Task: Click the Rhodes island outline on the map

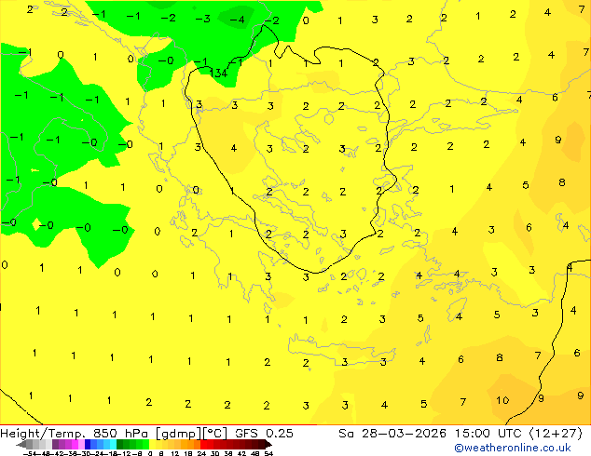Action: pyautogui.click(x=457, y=309)
